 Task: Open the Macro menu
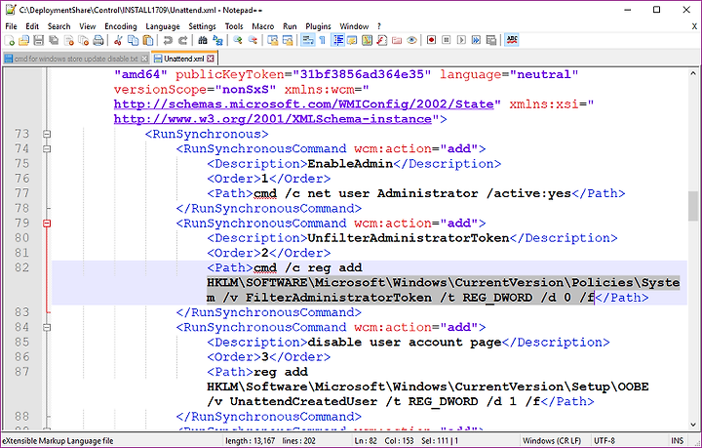(263, 26)
